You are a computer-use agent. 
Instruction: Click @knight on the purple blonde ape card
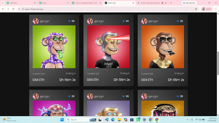tap(99, 96)
